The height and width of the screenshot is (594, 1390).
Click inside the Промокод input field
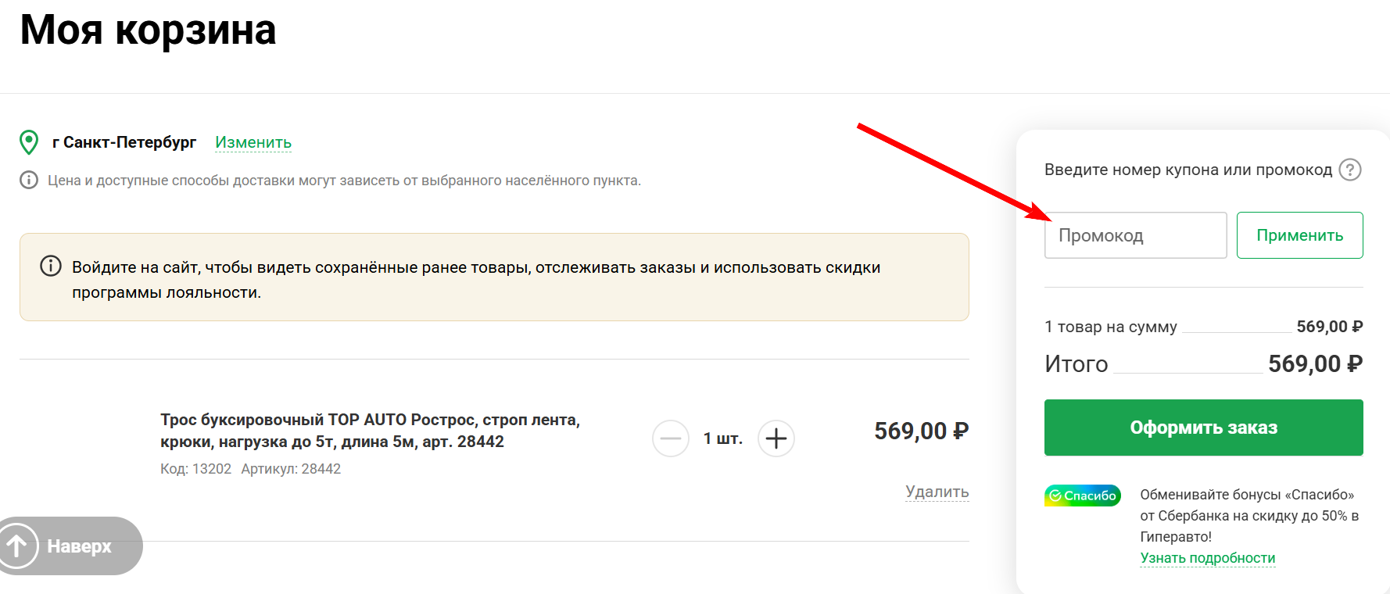[x=1134, y=234]
